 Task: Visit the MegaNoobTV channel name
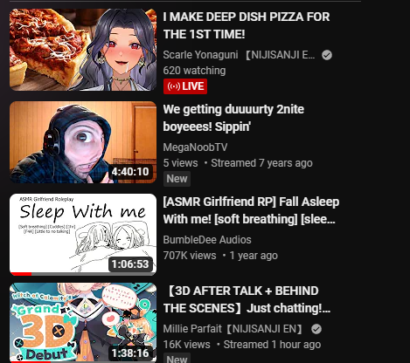coord(195,147)
